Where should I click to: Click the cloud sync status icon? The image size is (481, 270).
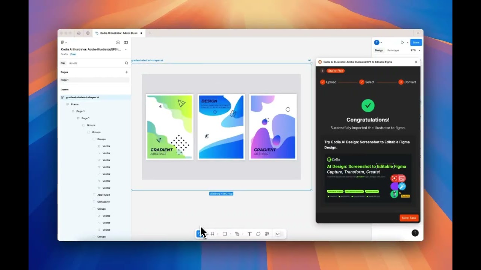pyautogui.click(x=118, y=42)
